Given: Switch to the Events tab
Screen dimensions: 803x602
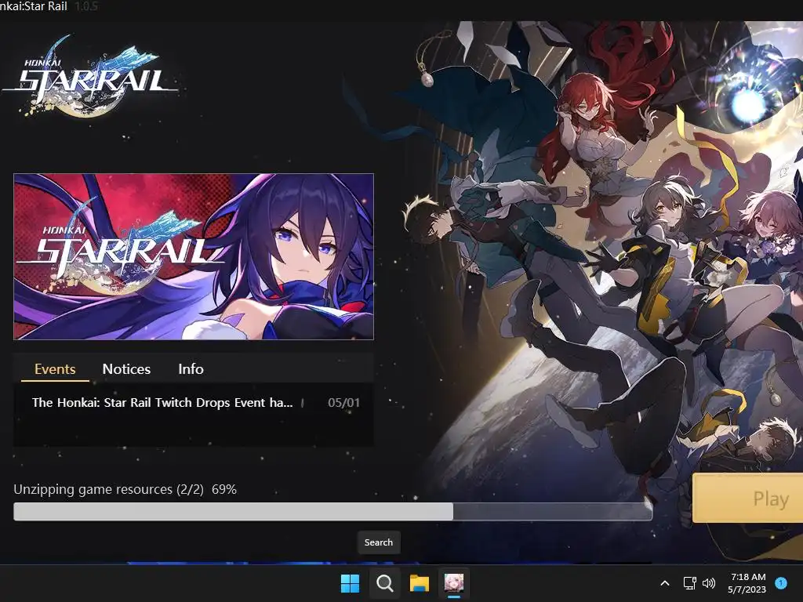Looking at the screenshot, I should point(55,369).
